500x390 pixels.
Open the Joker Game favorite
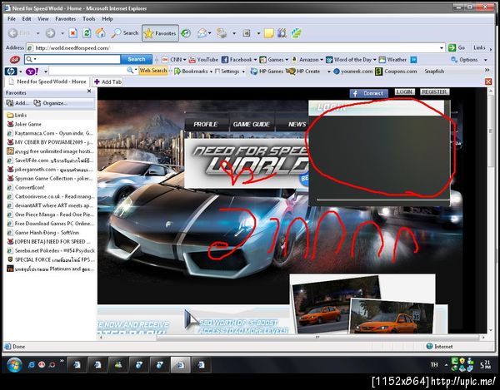point(24,124)
